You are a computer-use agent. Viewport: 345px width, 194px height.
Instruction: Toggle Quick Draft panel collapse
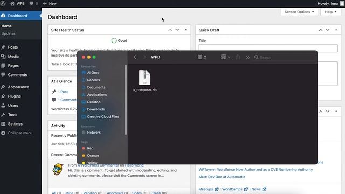[336, 30]
